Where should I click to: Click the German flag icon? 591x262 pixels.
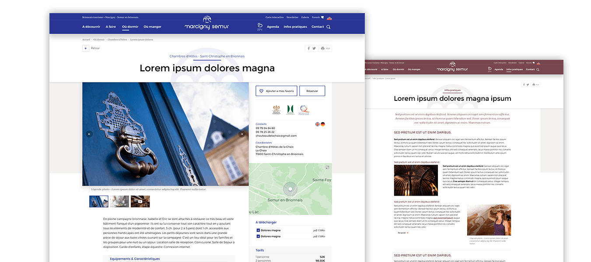[x=323, y=124]
